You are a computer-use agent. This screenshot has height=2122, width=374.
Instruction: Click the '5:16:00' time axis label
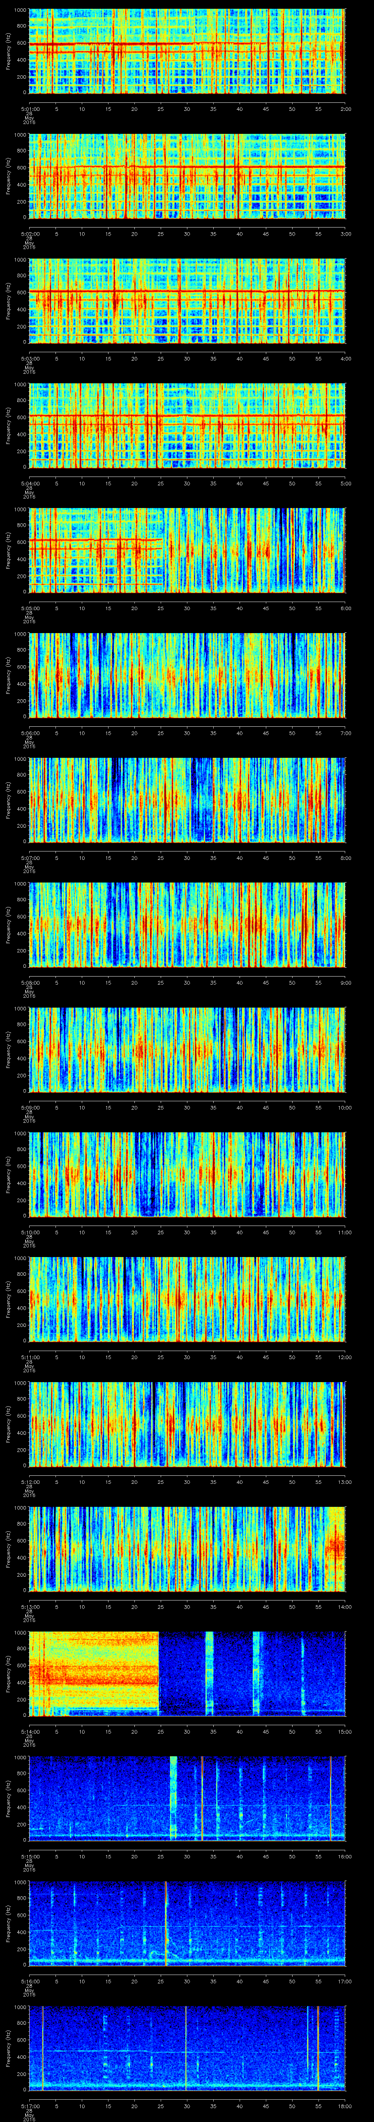30,1981
